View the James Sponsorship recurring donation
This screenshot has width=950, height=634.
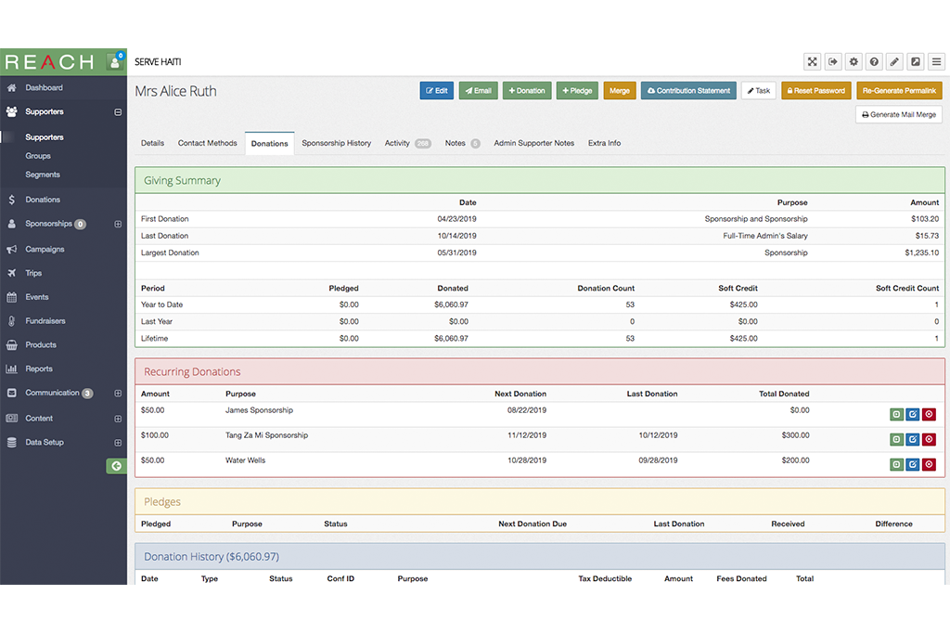click(x=896, y=415)
